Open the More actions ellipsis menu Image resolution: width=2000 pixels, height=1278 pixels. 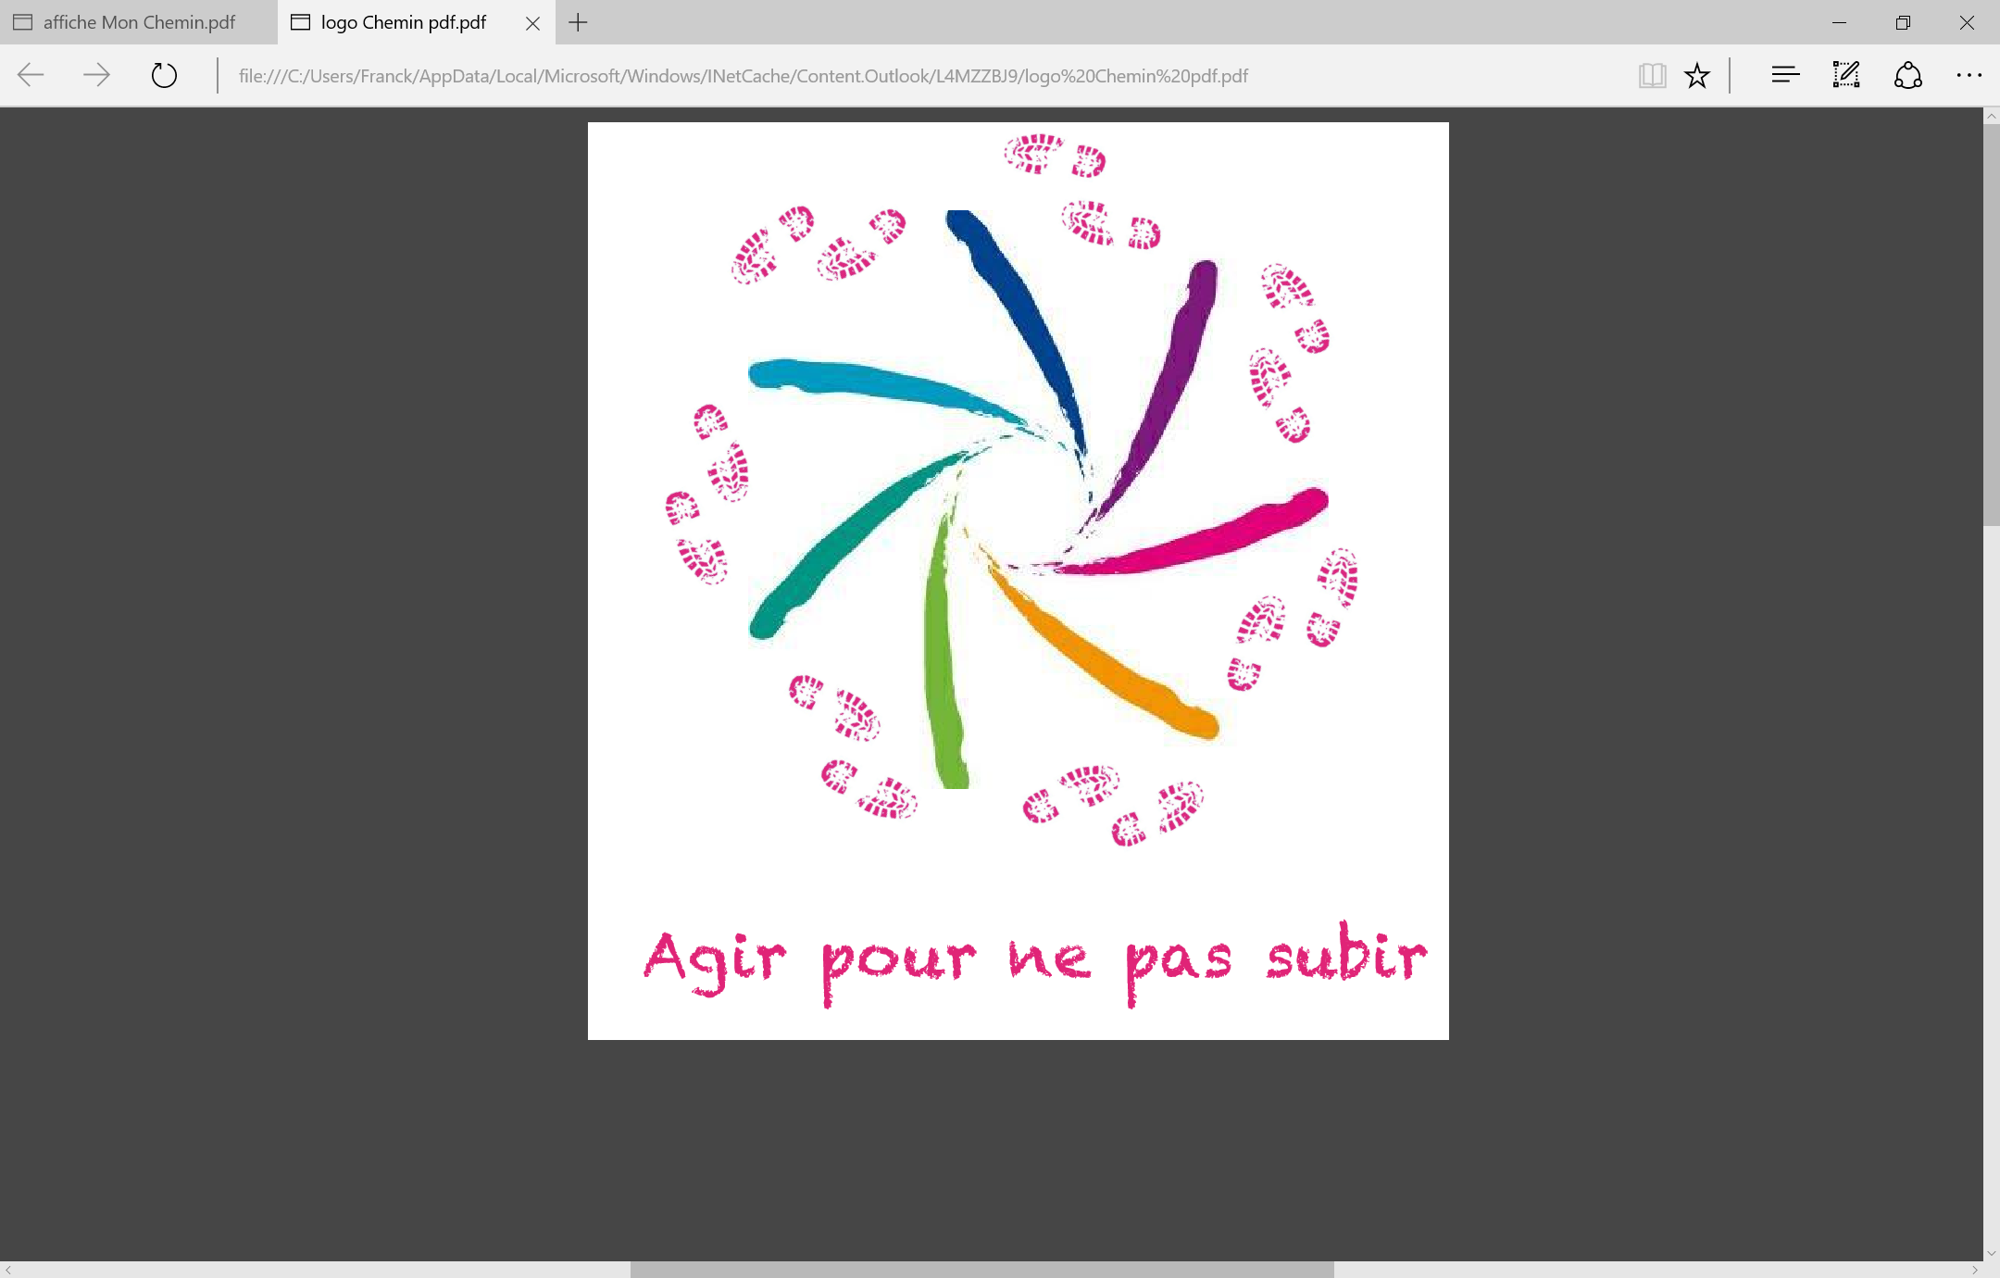coord(1969,75)
